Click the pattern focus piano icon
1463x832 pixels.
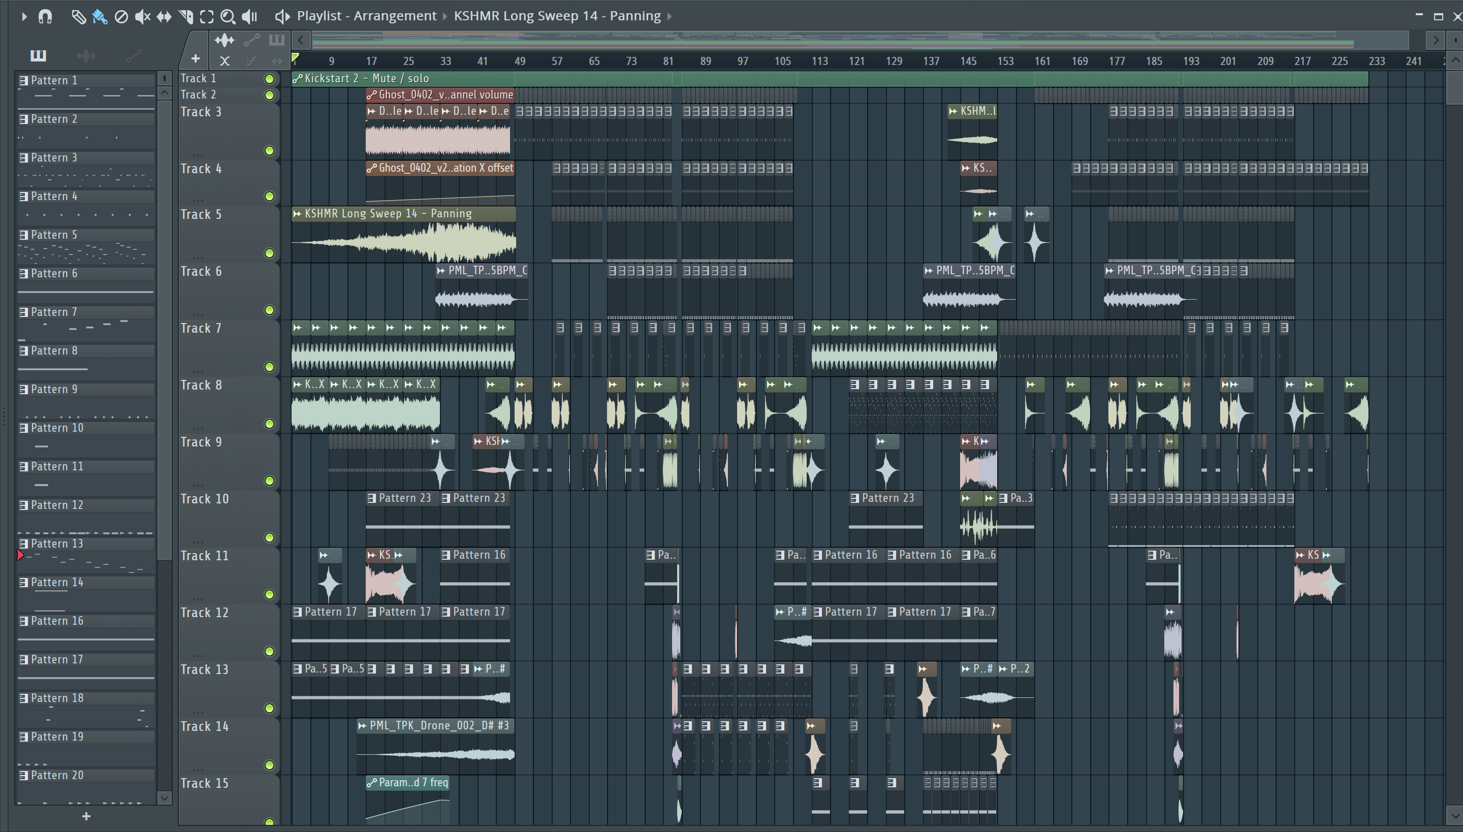276,40
